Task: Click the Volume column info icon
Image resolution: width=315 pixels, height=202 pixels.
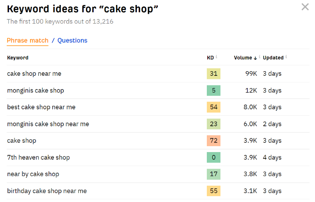Action: pos(260,57)
